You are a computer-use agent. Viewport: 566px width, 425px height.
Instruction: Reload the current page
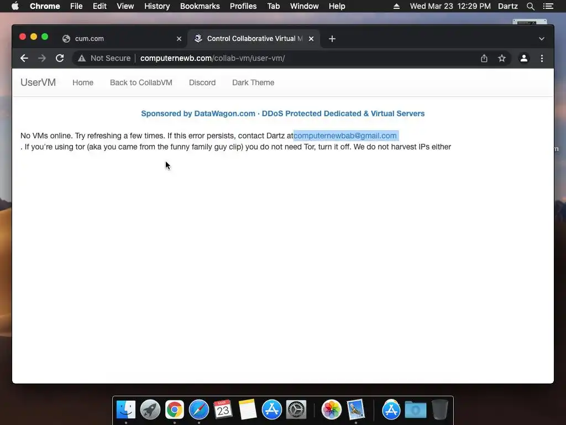click(60, 58)
